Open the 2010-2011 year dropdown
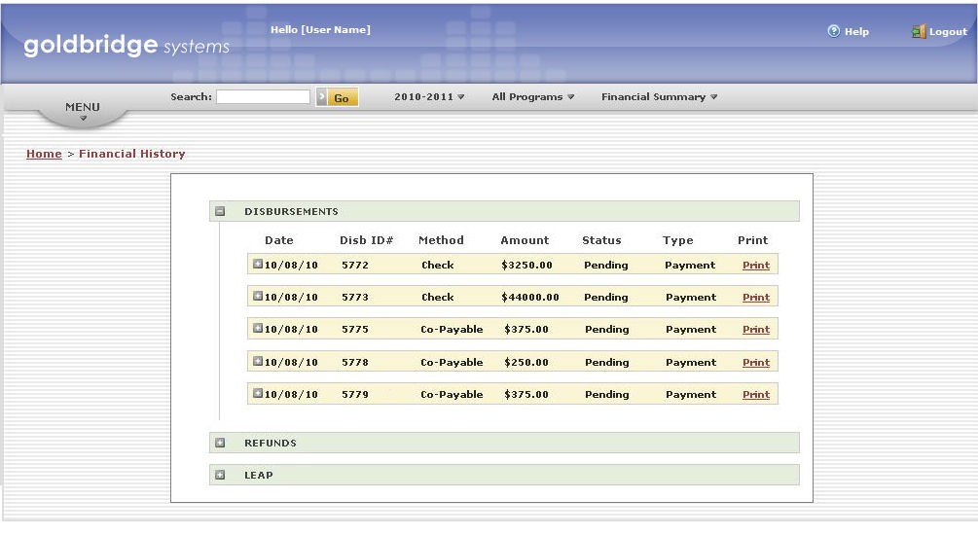978x535 pixels. pos(429,97)
